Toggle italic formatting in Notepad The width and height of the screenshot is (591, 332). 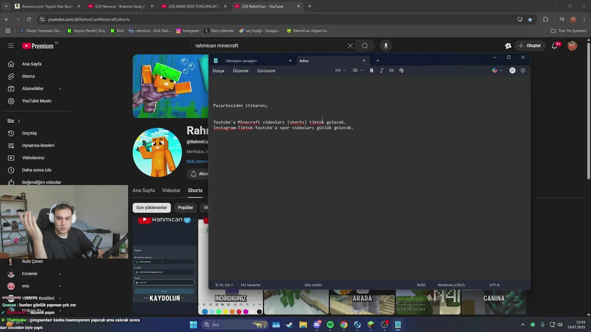coord(381,71)
